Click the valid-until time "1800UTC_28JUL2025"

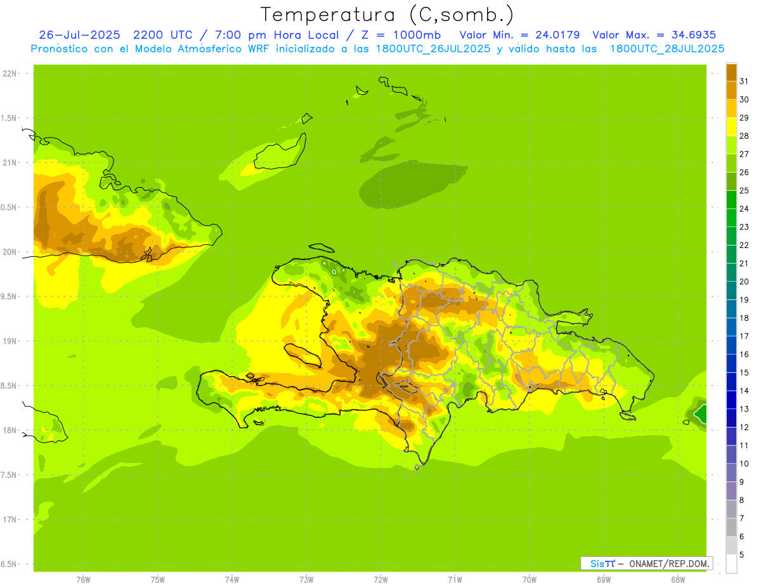667,49
